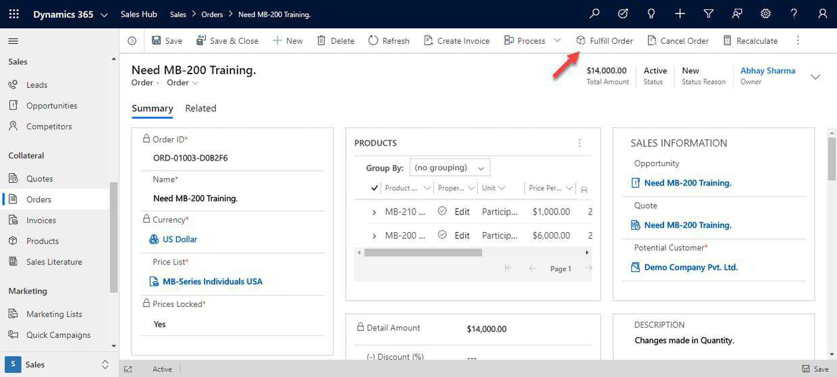Click the Name field value
The image size is (837, 377).
click(x=195, y=198)
